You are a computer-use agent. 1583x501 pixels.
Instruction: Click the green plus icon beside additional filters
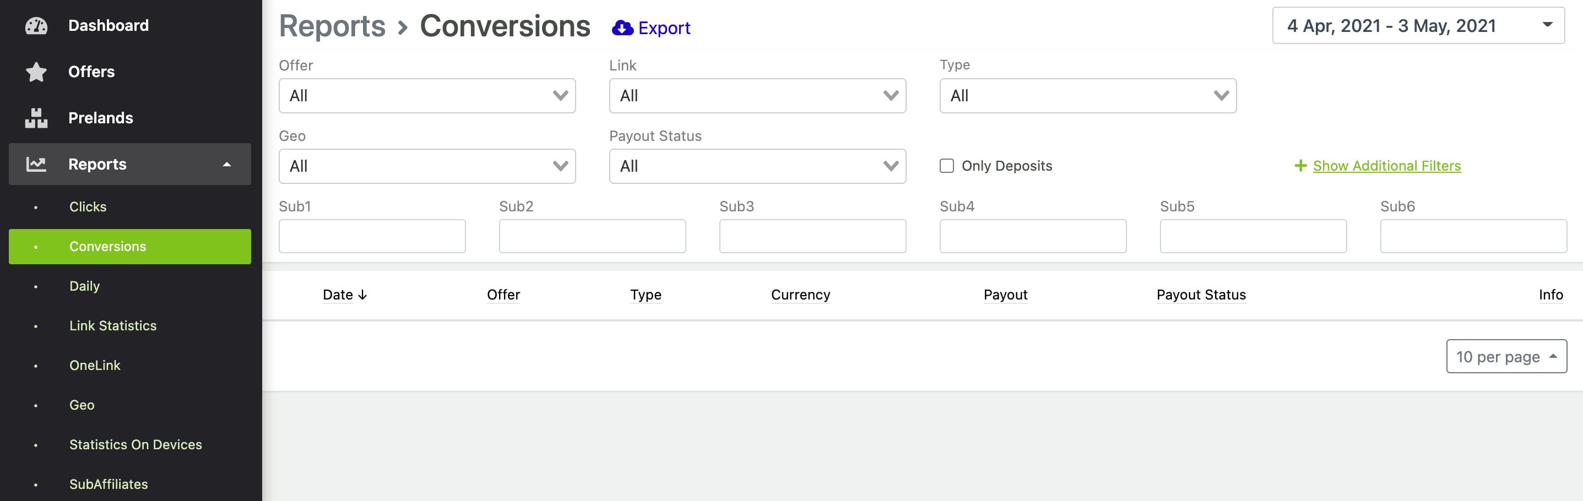[1300, 166]
